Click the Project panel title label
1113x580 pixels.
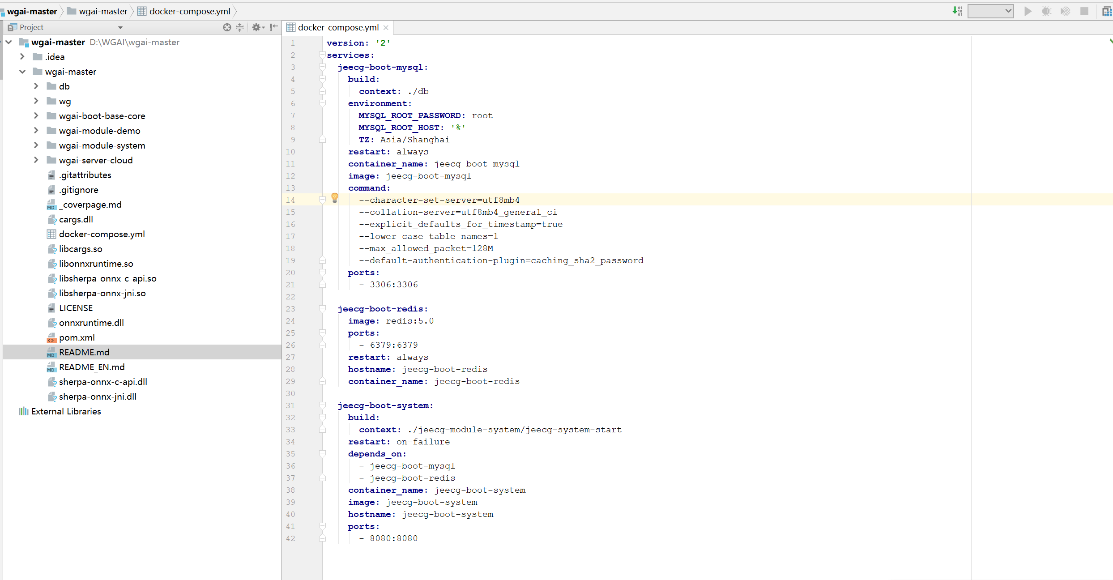click(x=31, y=27)
